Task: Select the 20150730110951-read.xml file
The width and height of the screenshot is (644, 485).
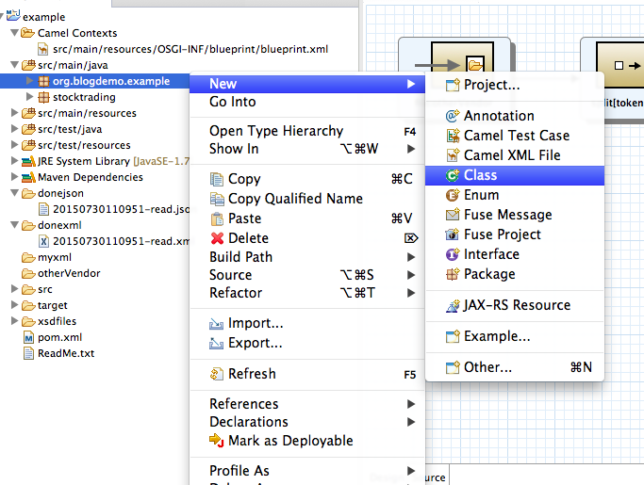Action: (121, 241)
